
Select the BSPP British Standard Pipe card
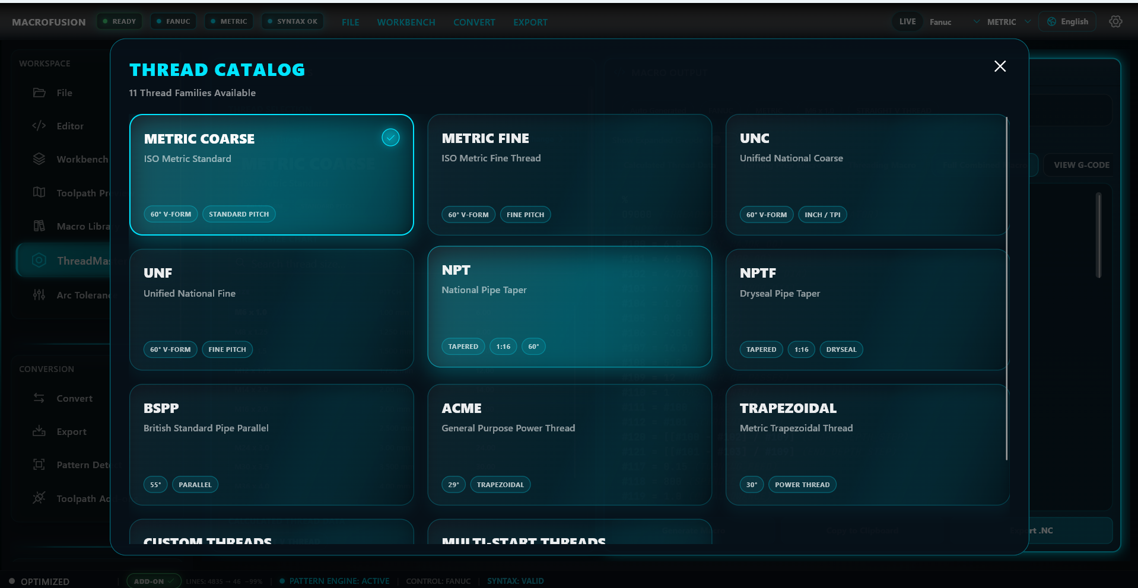pyautogui.click(x=271, y=445)
